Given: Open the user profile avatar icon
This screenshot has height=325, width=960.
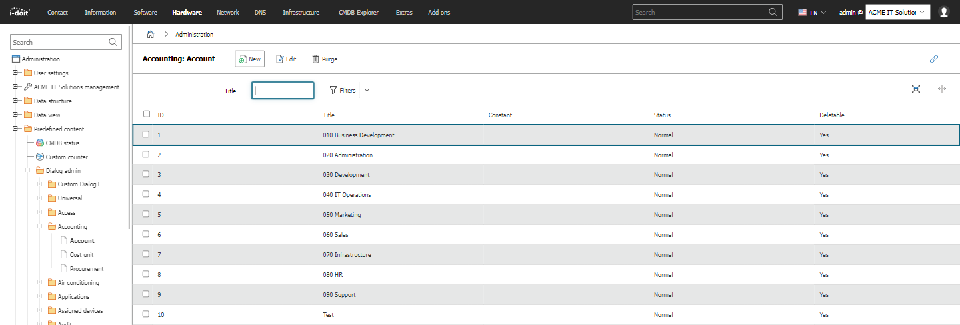Looking at the screenshot, I should (943, 12).
